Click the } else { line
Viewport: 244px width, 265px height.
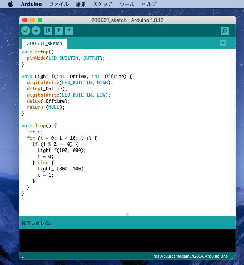[x=43, y=163]
